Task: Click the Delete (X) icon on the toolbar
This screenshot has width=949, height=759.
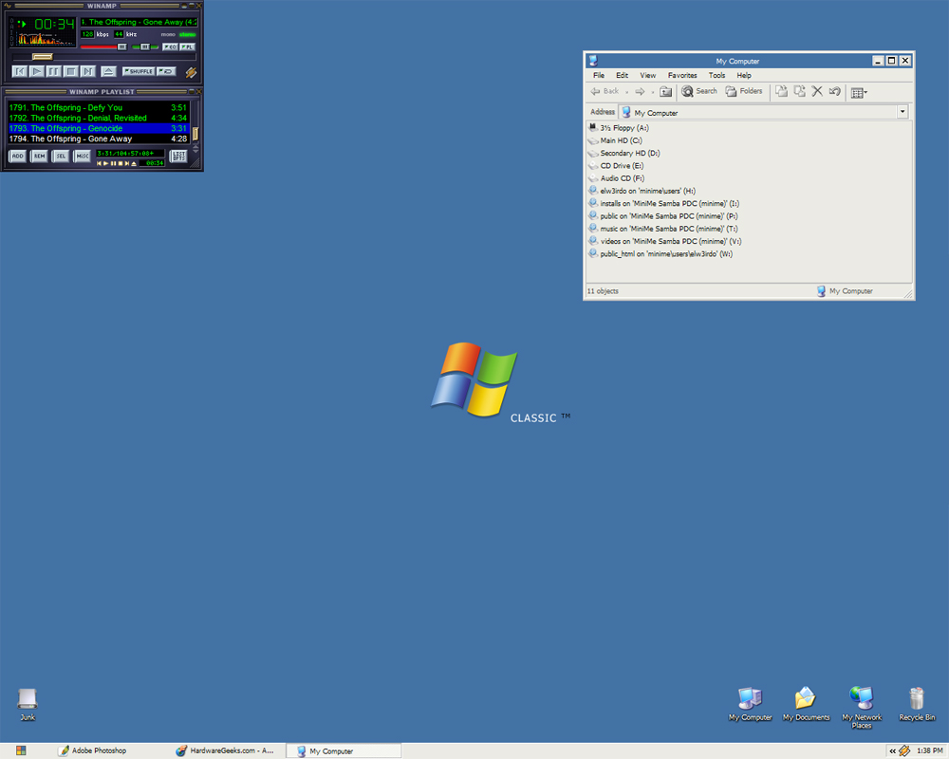Action: [x=816, y=90]
